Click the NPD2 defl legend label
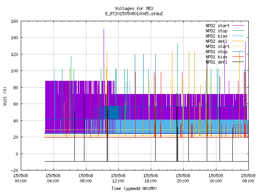The width and height of the screenshot is (256, 192). [216, 41]
